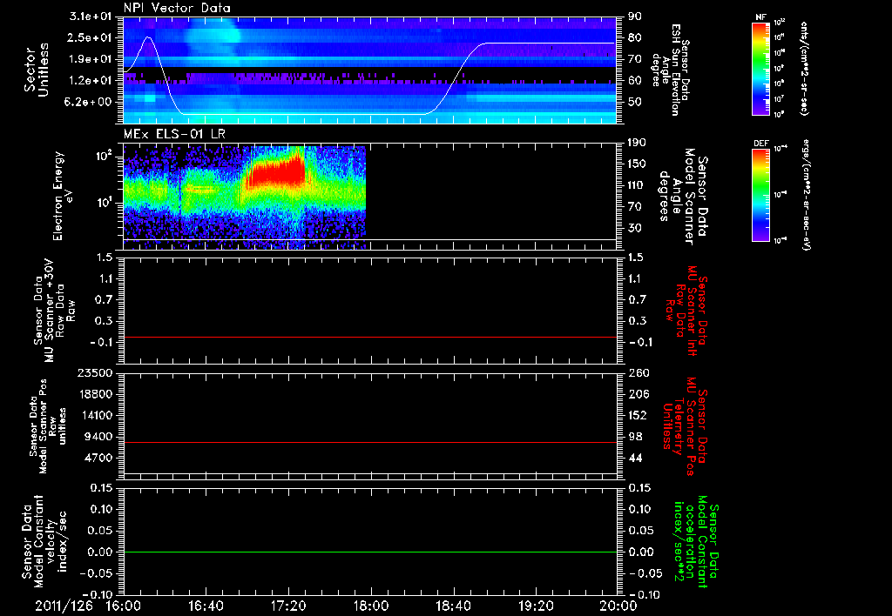Viewport: 892px width, 616px height.
Task: Click the 3.1e+01 sector tick label
Action: pyautogui.click(x=91, y=17)
